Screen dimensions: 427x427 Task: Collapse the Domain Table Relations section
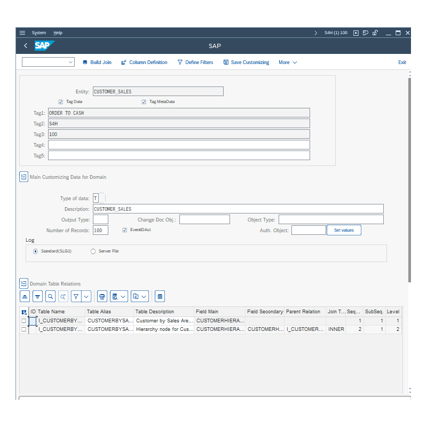23,283
